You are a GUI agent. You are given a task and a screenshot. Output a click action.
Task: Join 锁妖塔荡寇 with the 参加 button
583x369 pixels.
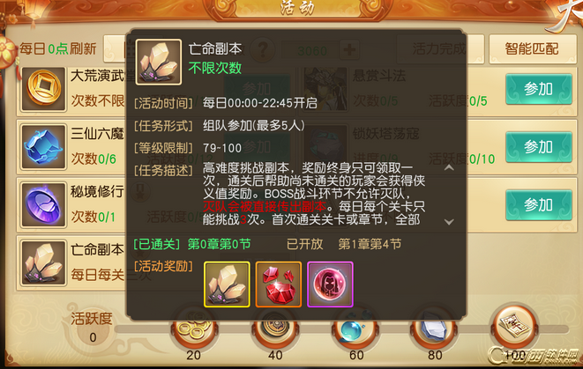pyautogui.click(x=538, y=147)
